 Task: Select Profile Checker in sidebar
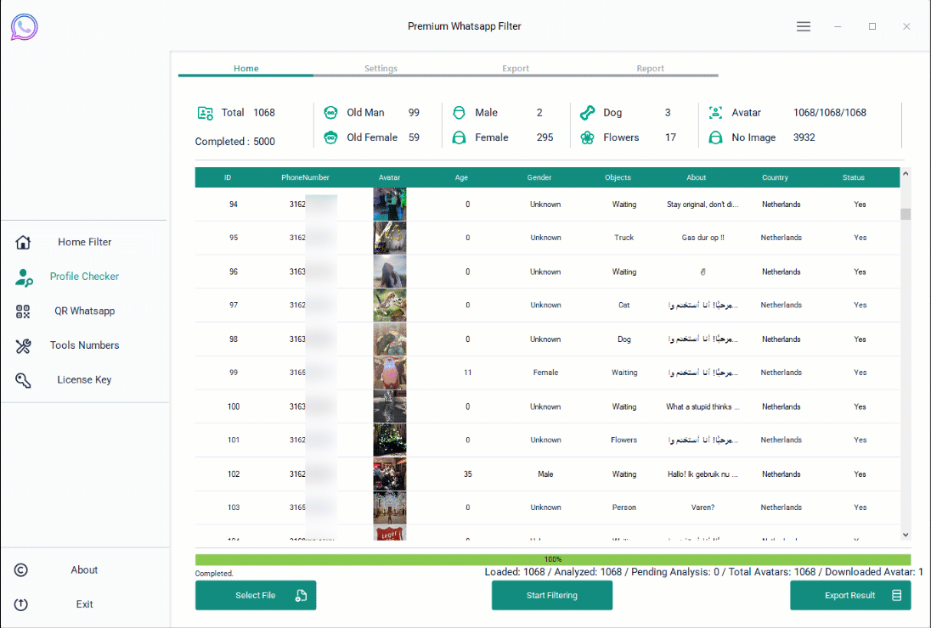(x=84, y=277)
